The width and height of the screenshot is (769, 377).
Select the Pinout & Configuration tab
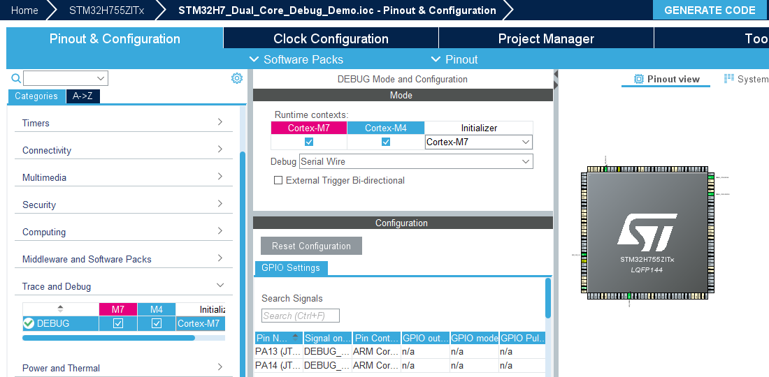tap(115, 38)
